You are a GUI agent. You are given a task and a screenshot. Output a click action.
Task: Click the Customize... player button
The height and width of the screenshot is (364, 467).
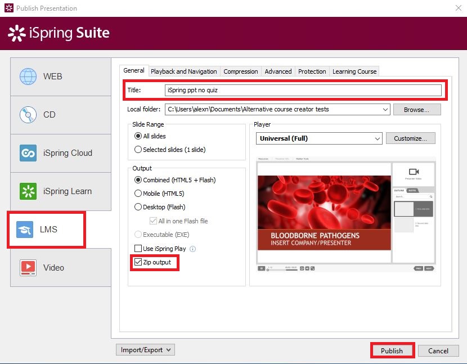tap(410, 138)
